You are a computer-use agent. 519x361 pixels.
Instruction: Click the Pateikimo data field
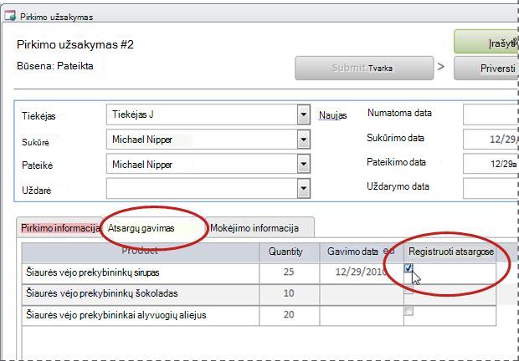[x=491, y=164]
